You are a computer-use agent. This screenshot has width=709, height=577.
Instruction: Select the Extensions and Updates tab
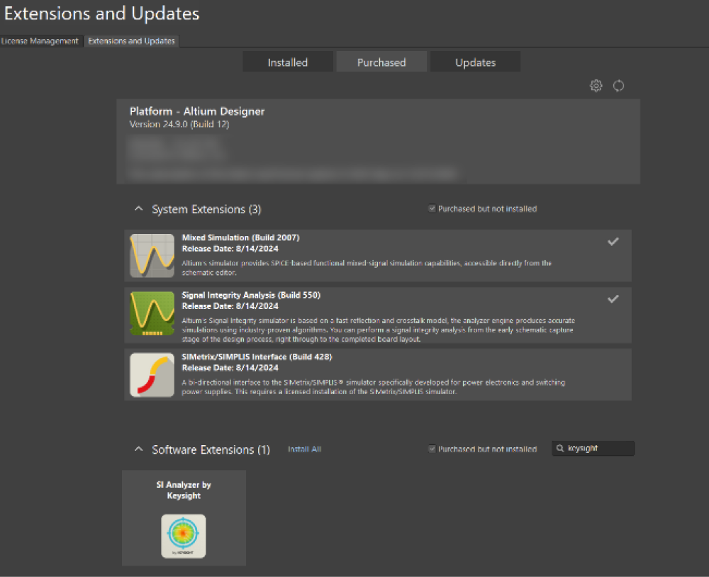pyautogui.click(x=131, y=41)
